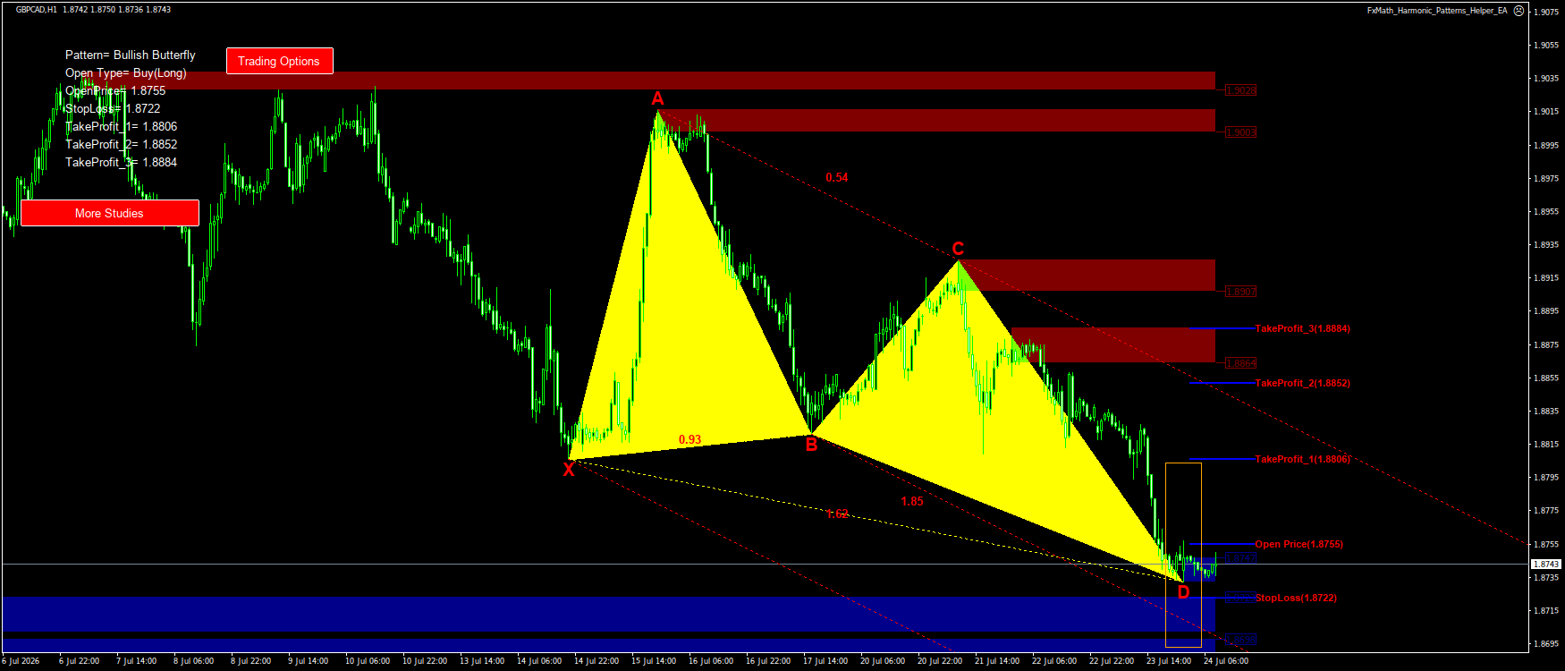Click the '15 Jul 14:00' time axis label
This screenshot has height=671, width=1565.
654,661
